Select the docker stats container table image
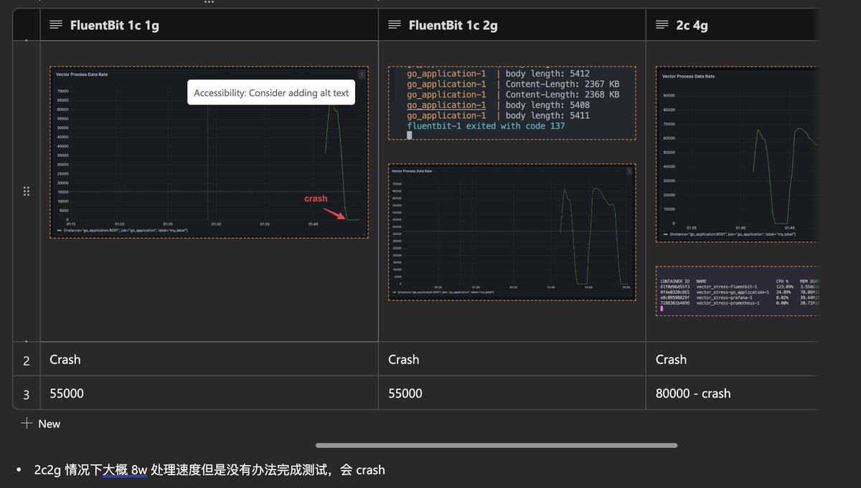 [x=737, y=291]
